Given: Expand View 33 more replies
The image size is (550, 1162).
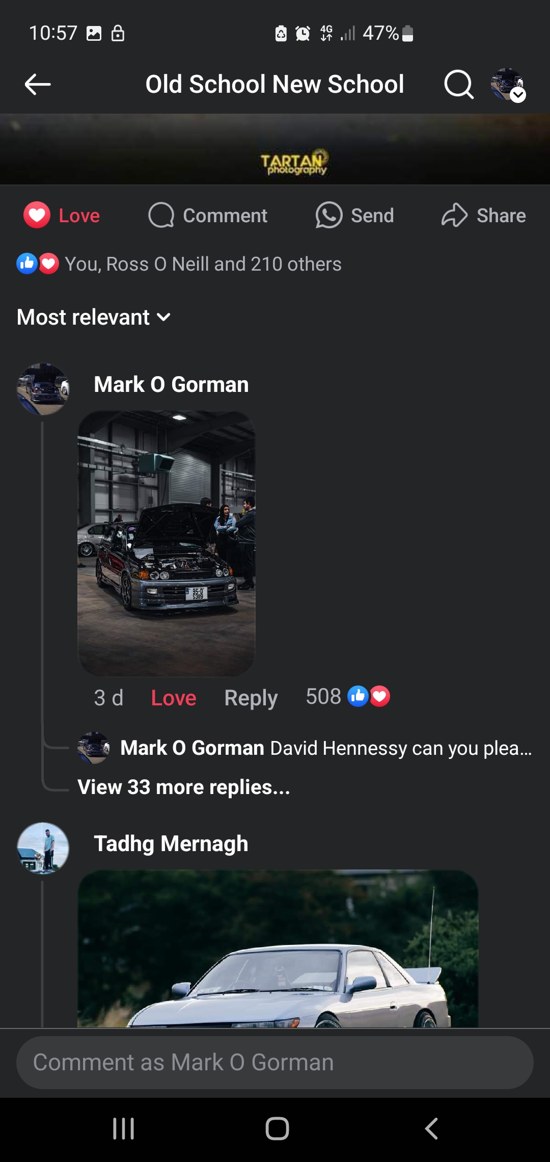Looking at the screenshot, I should [184, 787].
